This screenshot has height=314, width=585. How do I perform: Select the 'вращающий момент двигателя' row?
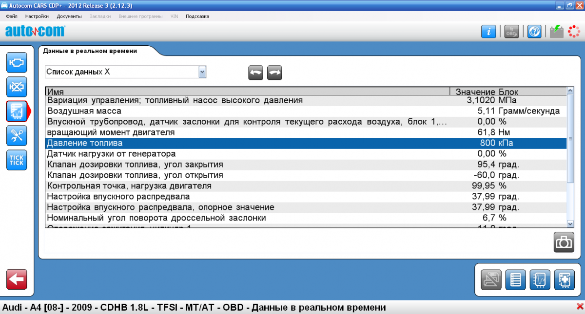[x=306, y=132]
